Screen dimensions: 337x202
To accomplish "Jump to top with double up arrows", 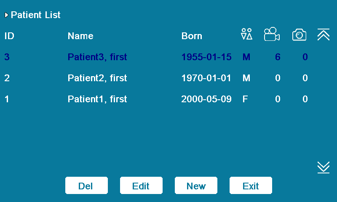I will coord(323,35).
